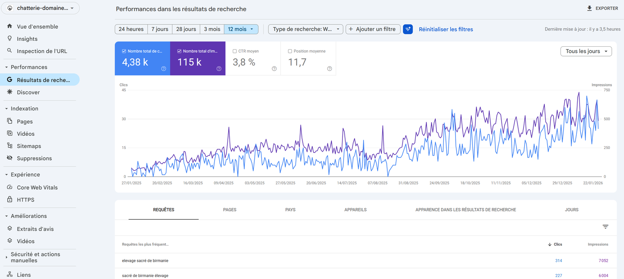The width and height of the screenshot is (624, 279).
Task: Open Discover asterisk icon in sidebar
Action: [10, 92]
